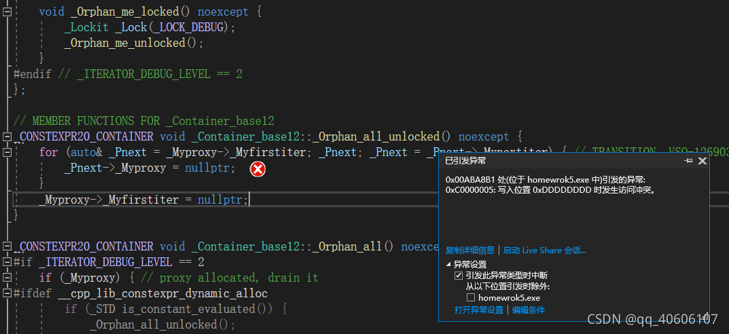Click the // MEMBER FUNCTIONS FOR _Container_base12 comment

point(143,122)
